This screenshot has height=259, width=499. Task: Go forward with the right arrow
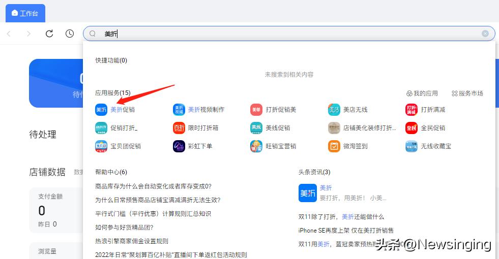coord(28,34)
